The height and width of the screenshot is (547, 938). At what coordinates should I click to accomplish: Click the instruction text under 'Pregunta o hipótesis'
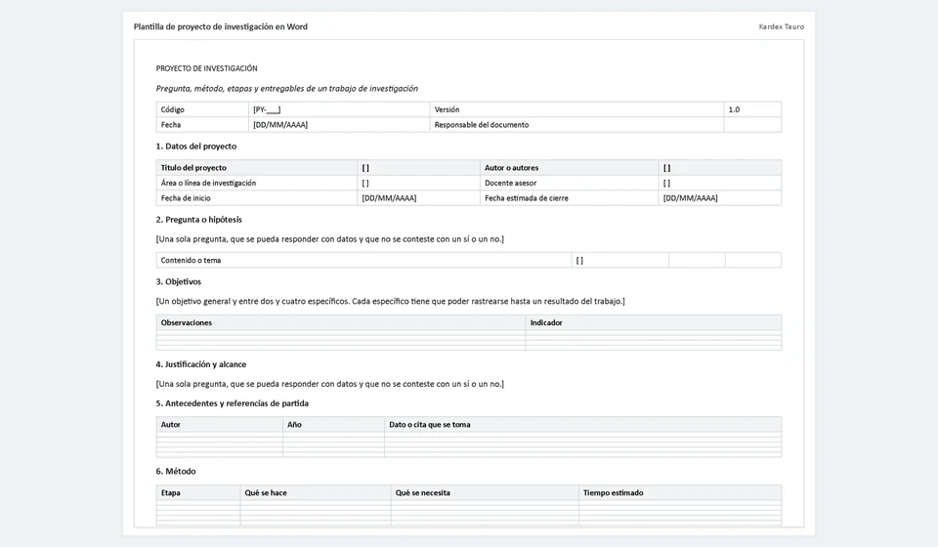click(329, 239)
